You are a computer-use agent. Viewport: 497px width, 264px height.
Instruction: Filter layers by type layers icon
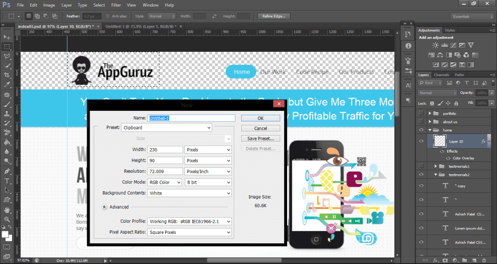click(466, 83)
